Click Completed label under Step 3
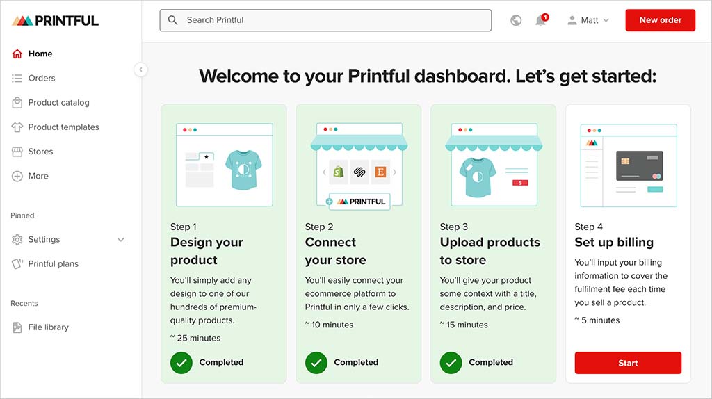The width and height of the screenshot is (712, 399). (x=491, y=362)
